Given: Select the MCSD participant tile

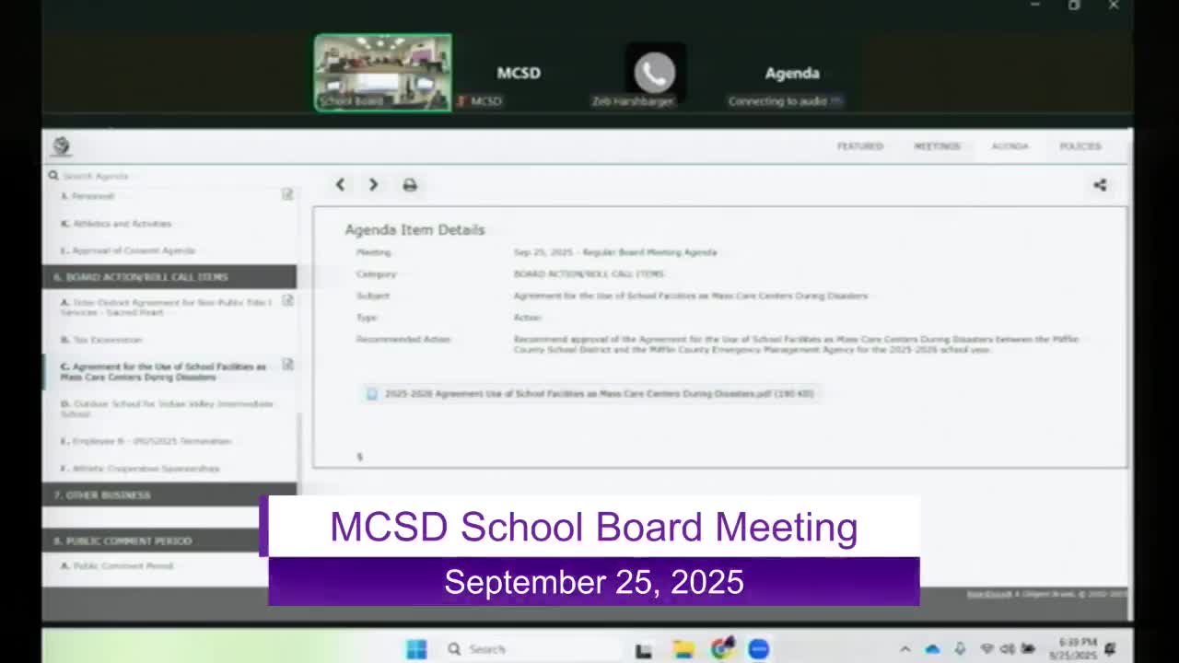Looking at the screenshot, I should (x=519, y=73).
